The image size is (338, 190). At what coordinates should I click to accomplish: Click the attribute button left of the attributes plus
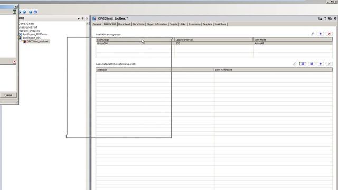pyautogui.click(x=312, y=64)
